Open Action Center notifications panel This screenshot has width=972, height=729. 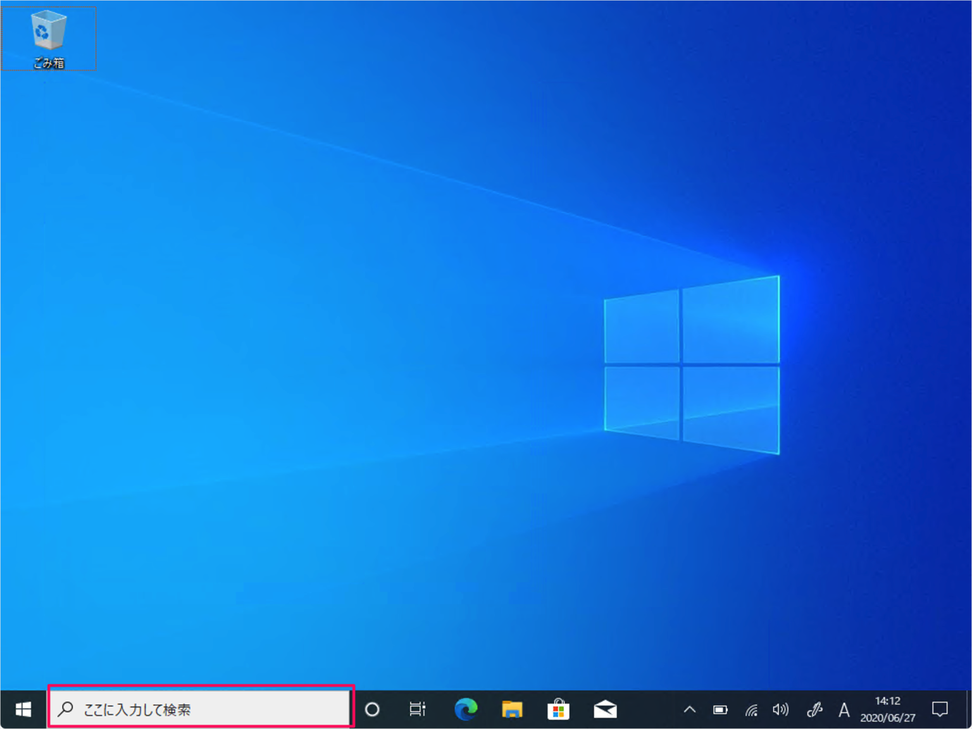(939, 709)
